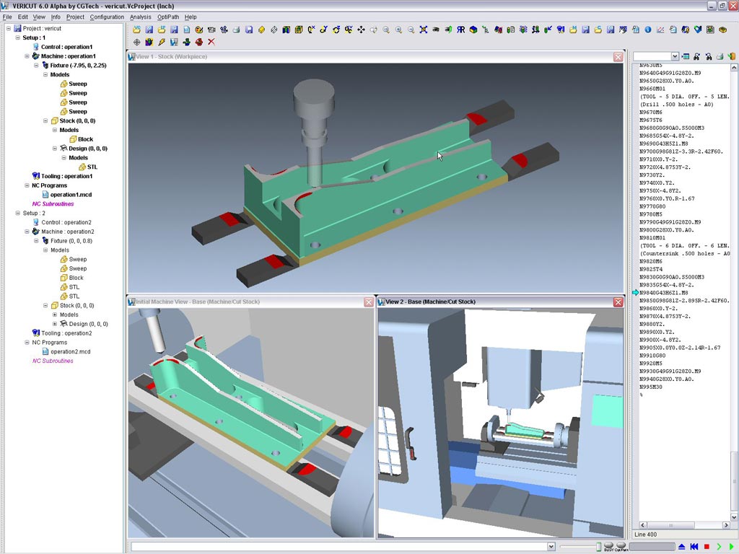Click the animation speed slider handle
Image resolution: width=739 pixels, height=554 pixels.
pos(598,547)
